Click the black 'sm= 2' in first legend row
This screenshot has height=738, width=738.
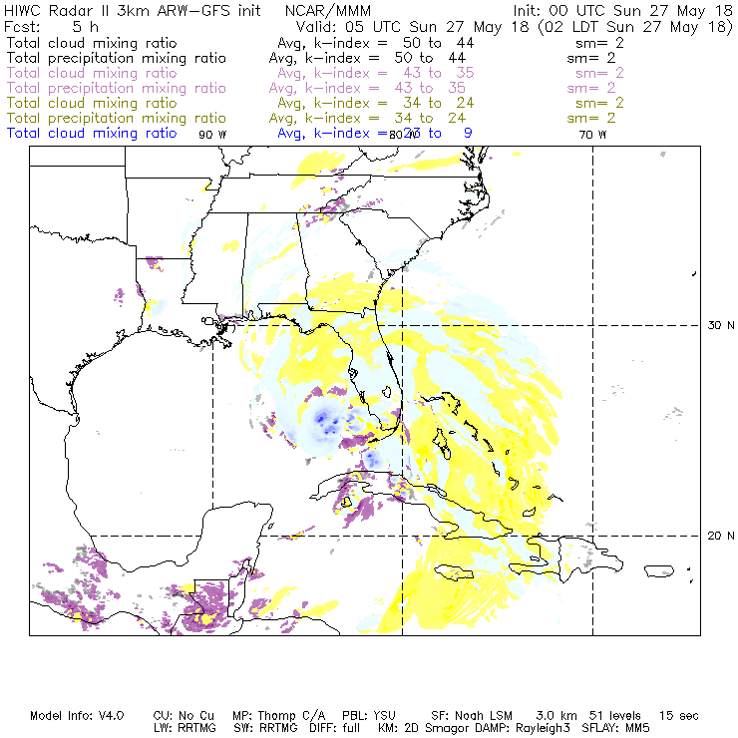coord(599,43)
